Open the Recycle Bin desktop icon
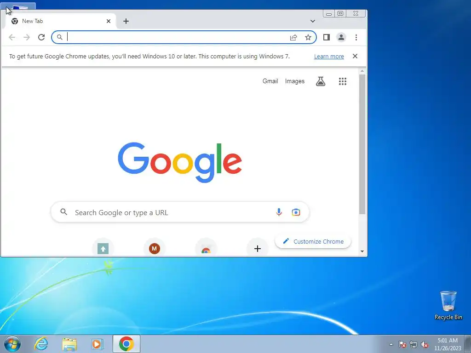 click(x=448, y=305)
